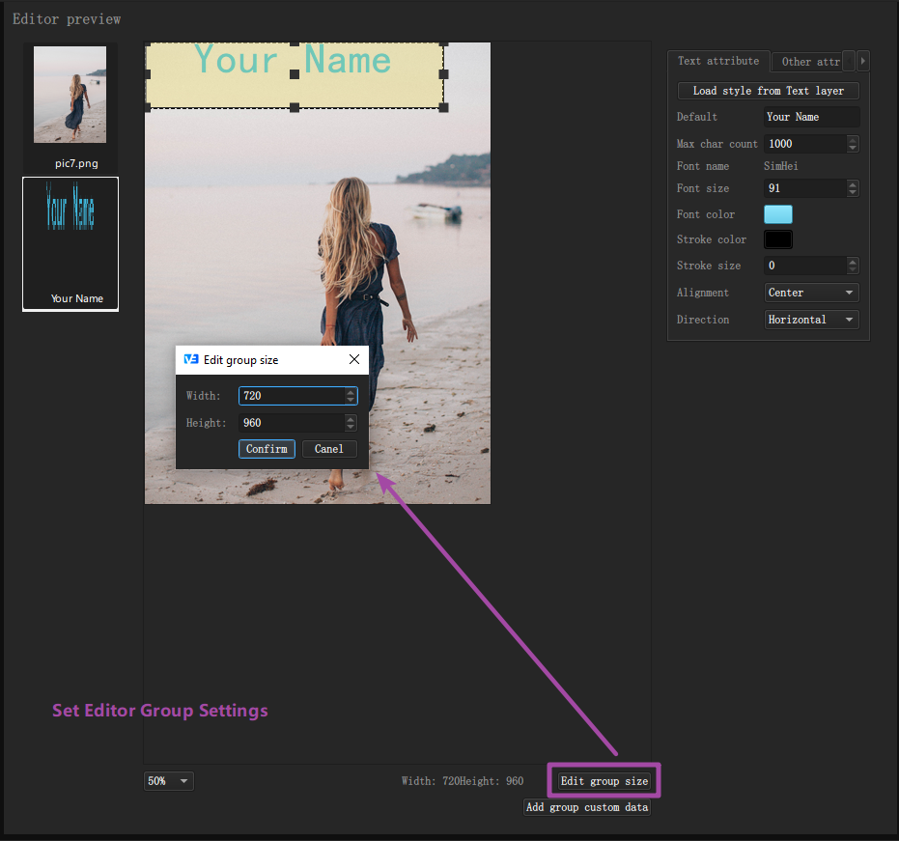Confirm the group size dialog

(267, 449)
